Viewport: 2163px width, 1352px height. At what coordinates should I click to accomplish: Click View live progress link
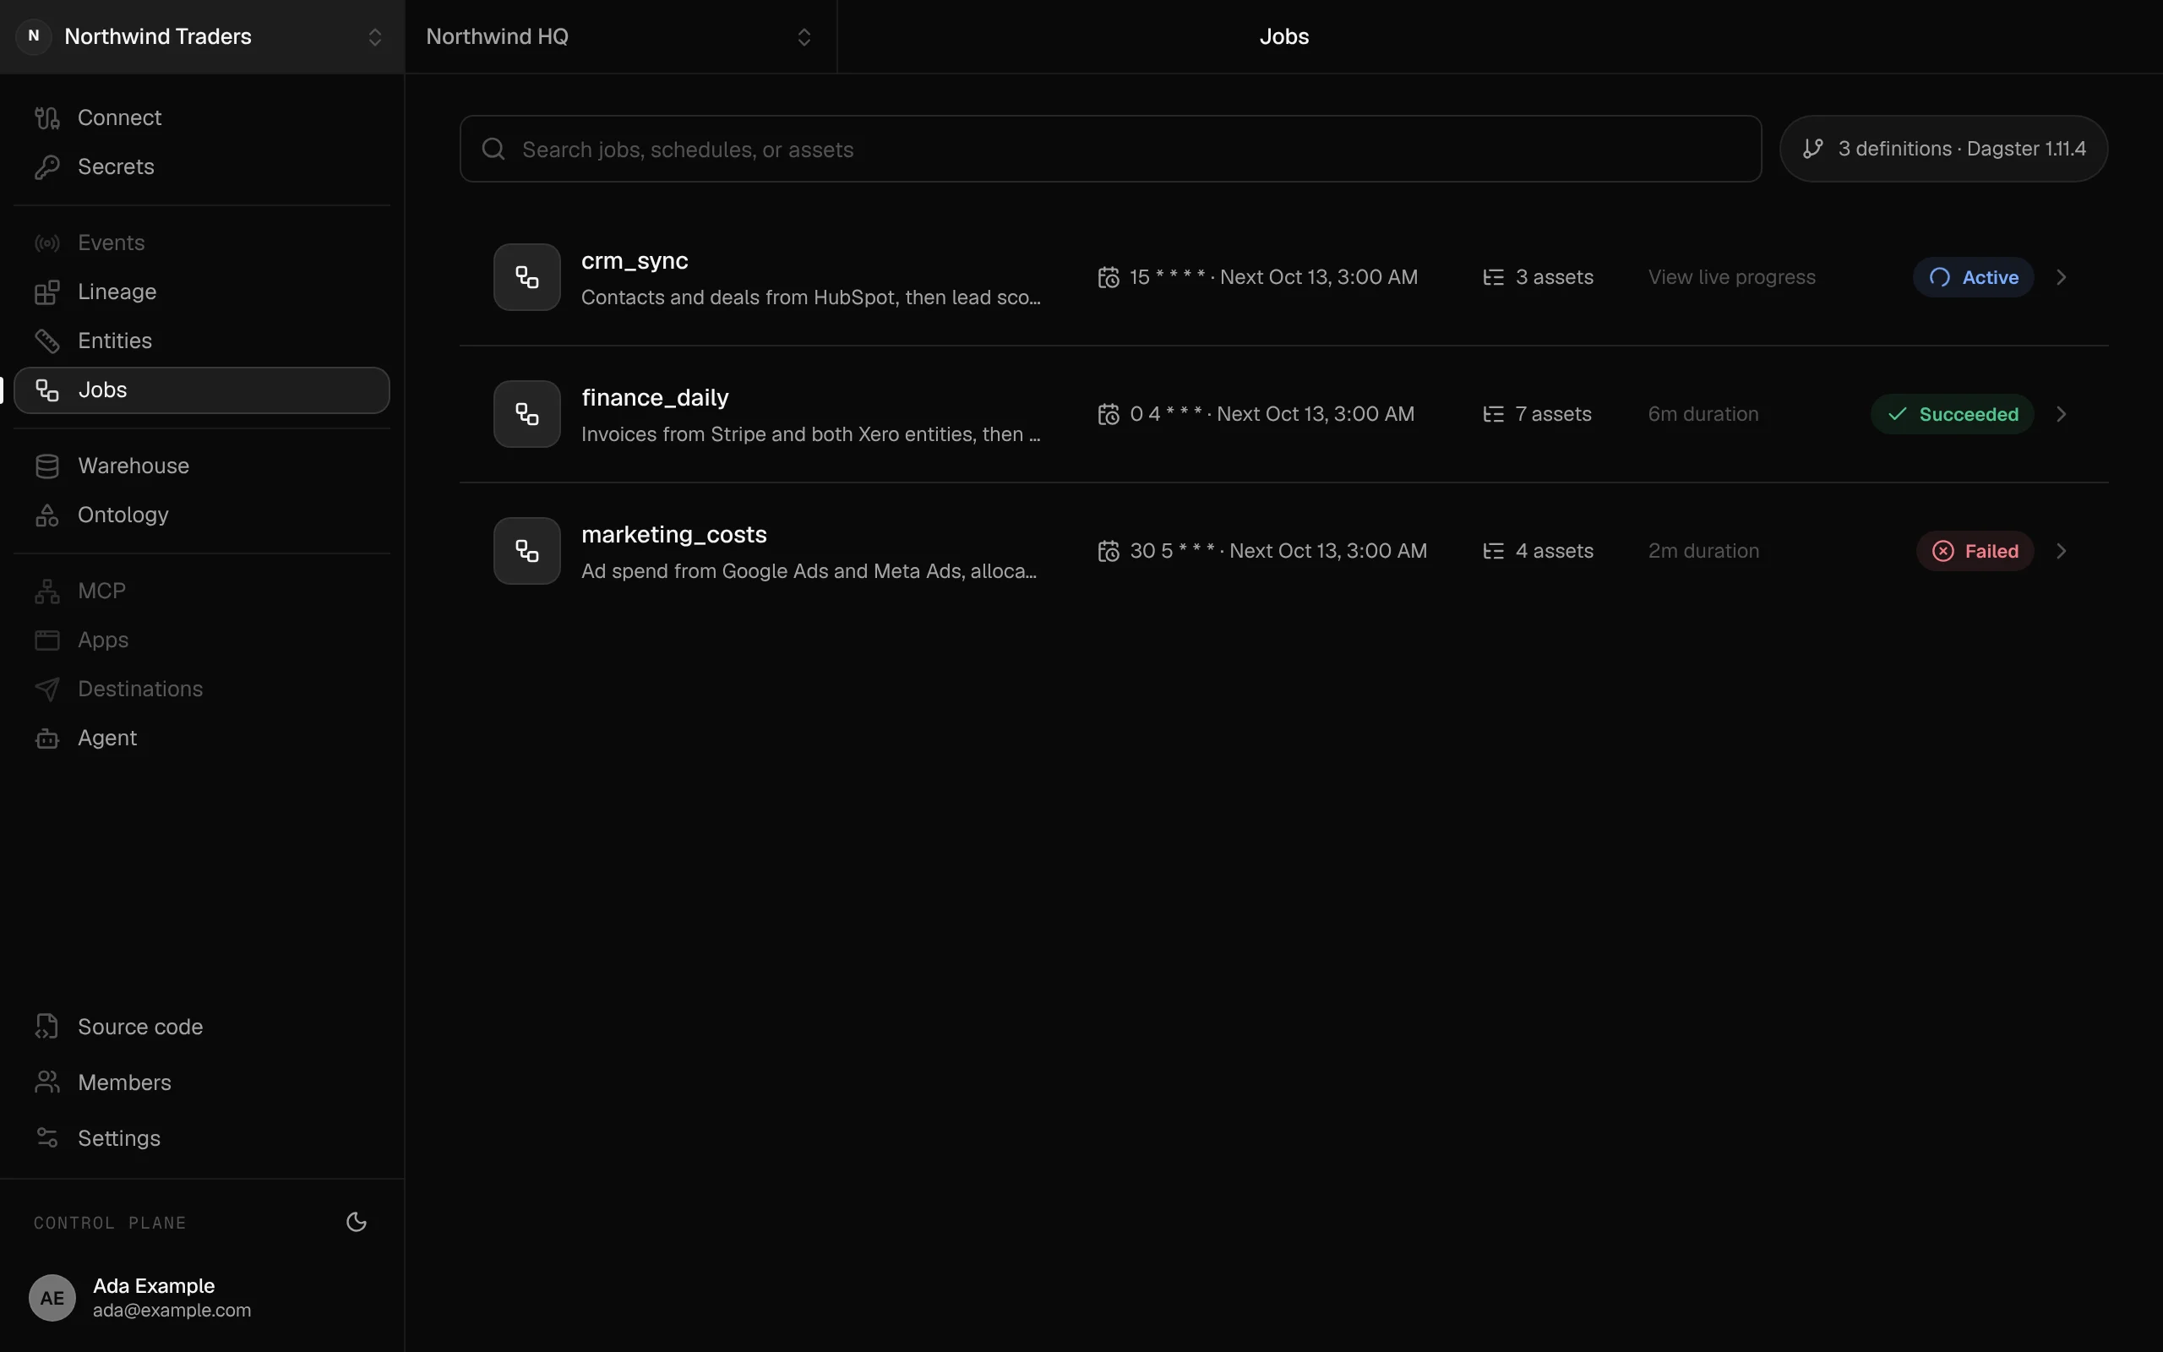coord(1731,278)
